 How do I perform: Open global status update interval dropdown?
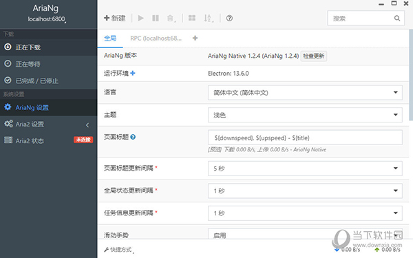click(x=305, y=191)
